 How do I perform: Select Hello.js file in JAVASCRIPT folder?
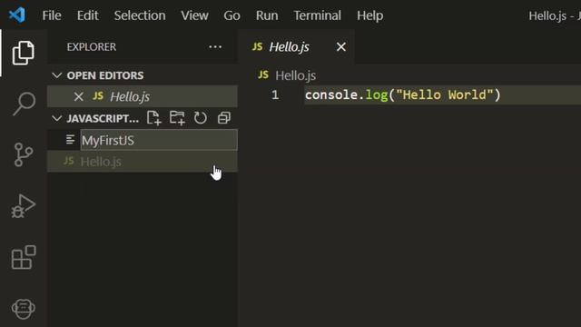coord(143,162)
